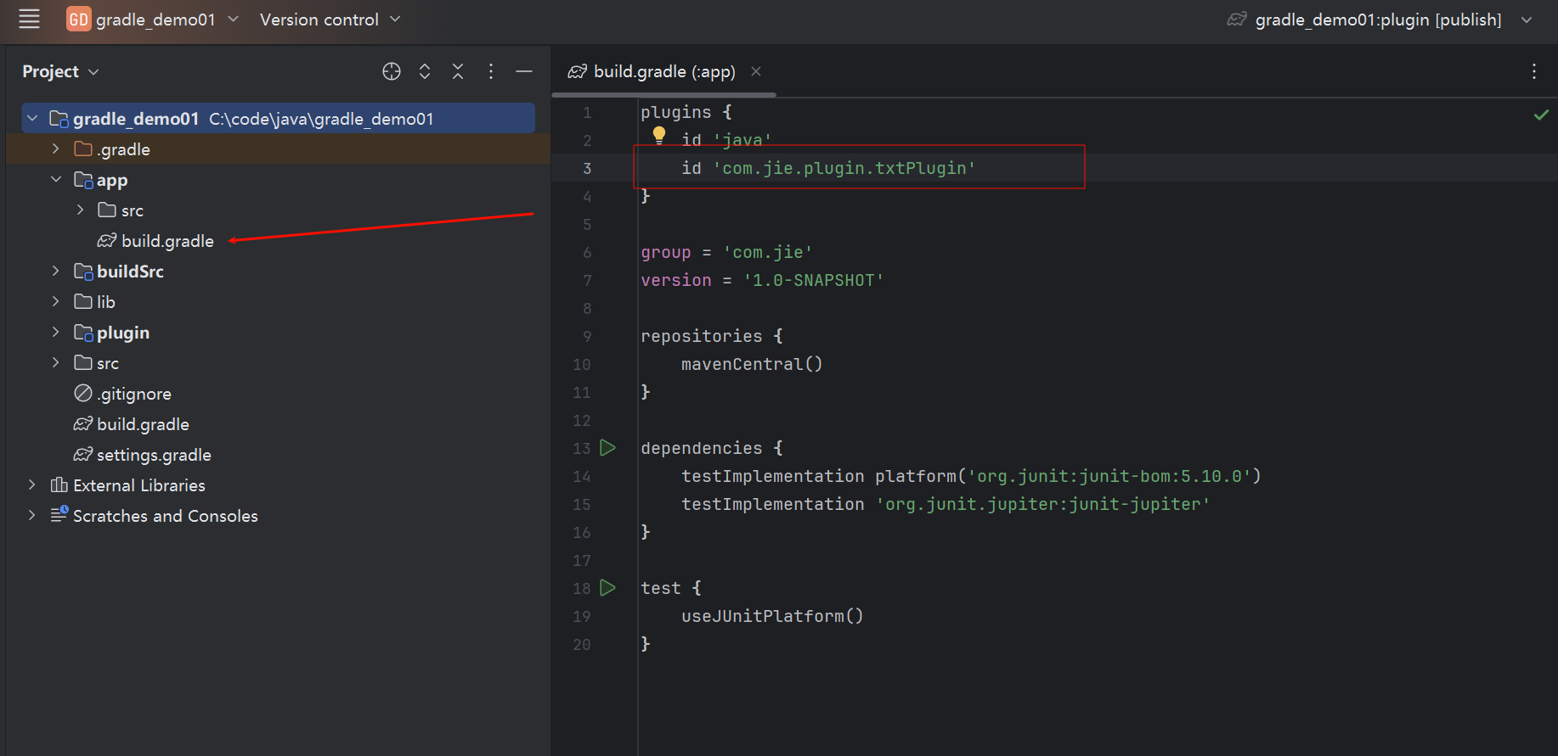Select the build.gradle (:app) editor tab
Screen dimensions: 1558x756
(x=664, y=71)
